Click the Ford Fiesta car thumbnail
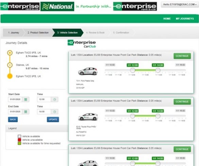Image resolution: width=199 pixels, height=166 pixels. point(88,71)
